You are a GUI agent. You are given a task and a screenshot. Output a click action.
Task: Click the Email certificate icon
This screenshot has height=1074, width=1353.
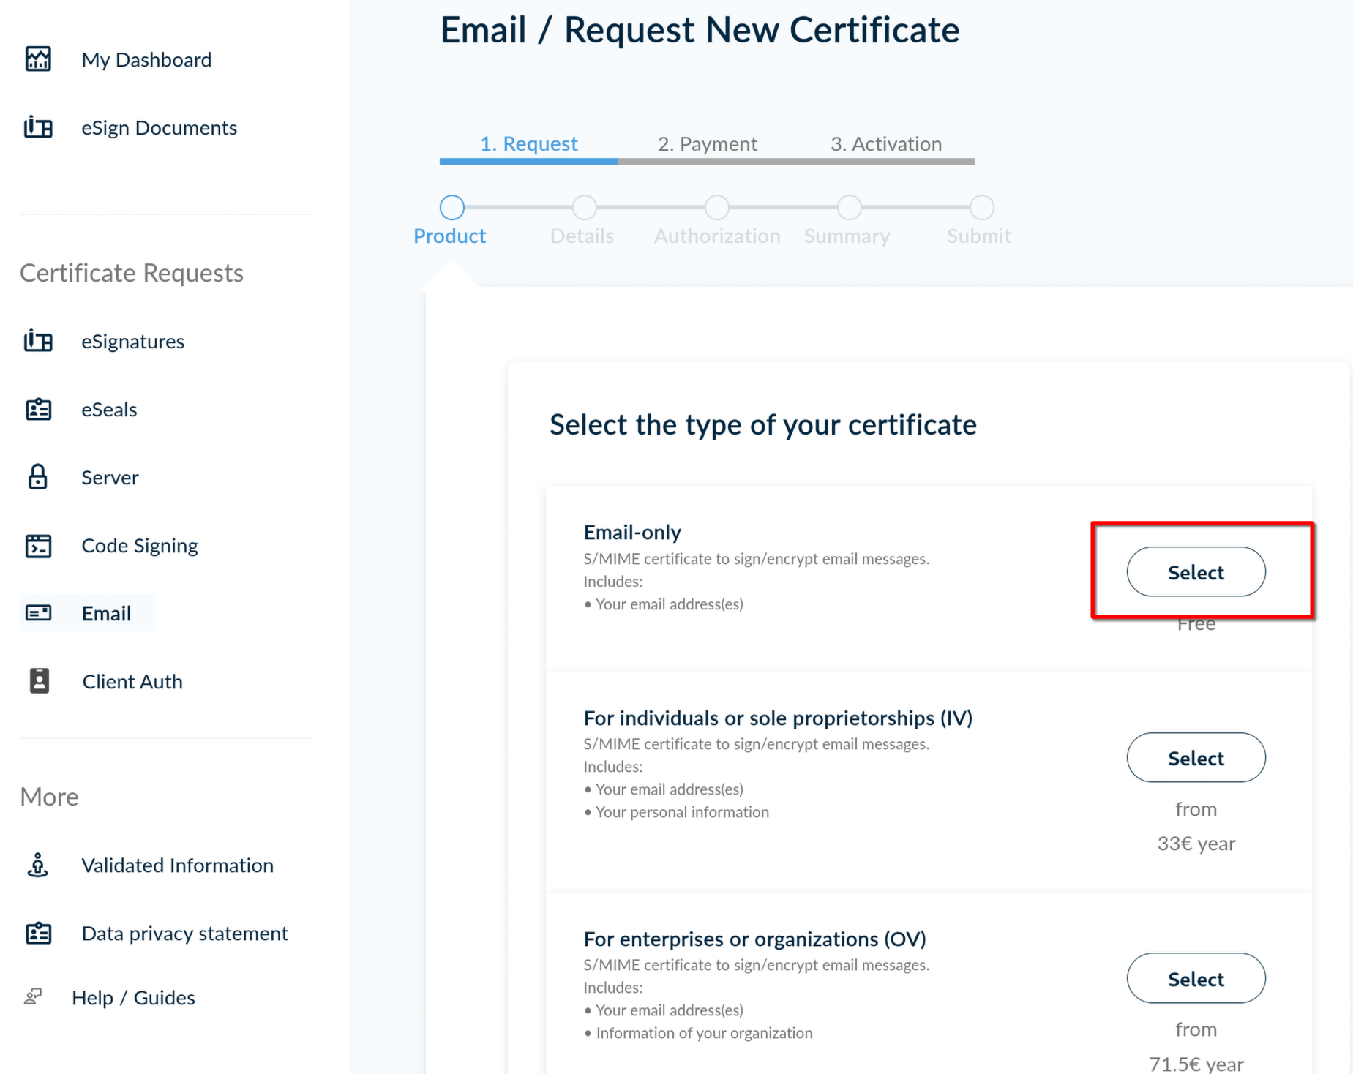(x=38, y=613)
